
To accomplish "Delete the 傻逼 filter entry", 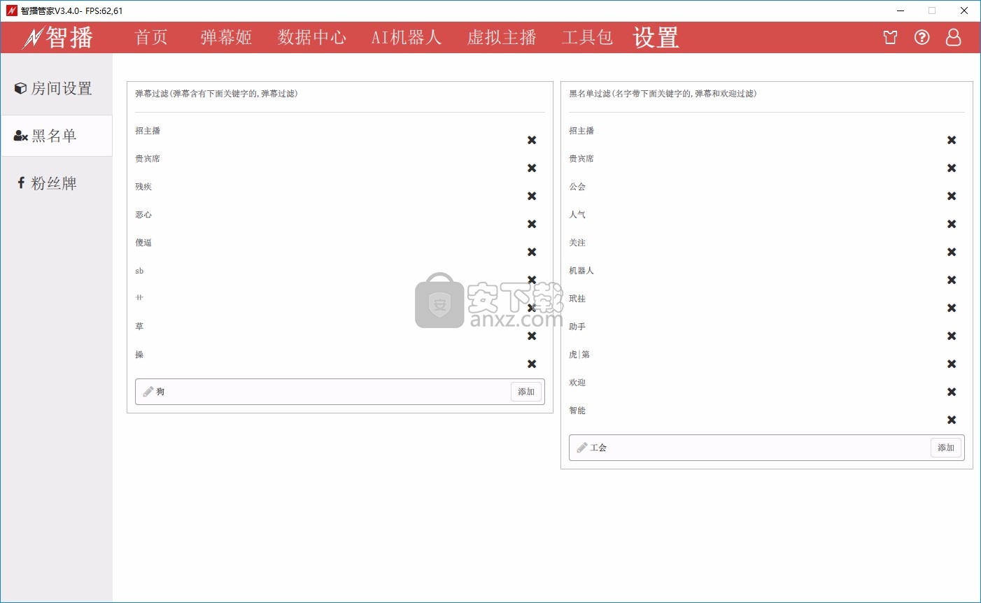I will (532, 252).
